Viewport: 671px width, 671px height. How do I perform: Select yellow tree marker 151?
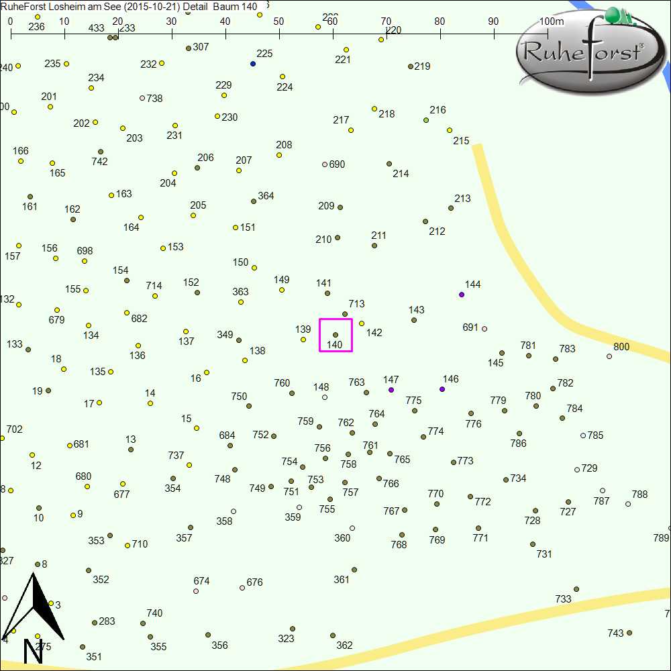(236, 227)
